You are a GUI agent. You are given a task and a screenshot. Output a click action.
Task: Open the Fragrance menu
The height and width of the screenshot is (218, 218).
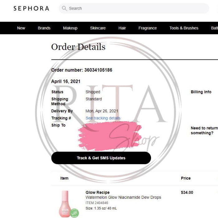point(148,28)
